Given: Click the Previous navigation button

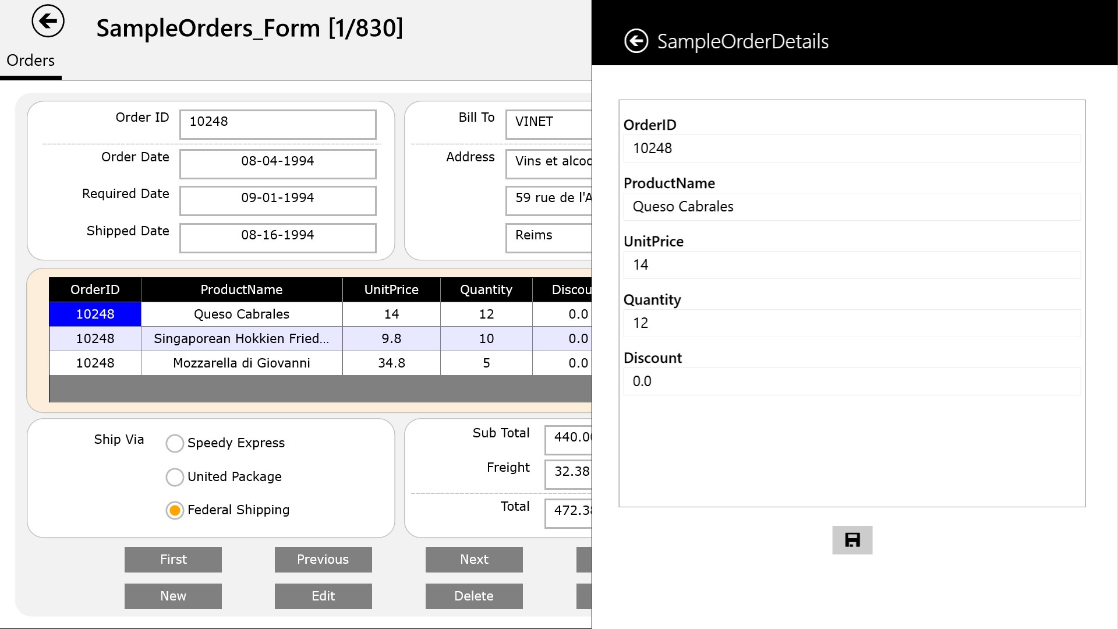Looking at the screenshot, I should click(x=323, y=559).
